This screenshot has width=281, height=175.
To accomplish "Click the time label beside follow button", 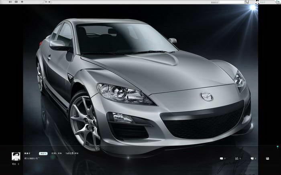I will coord(57,153).
